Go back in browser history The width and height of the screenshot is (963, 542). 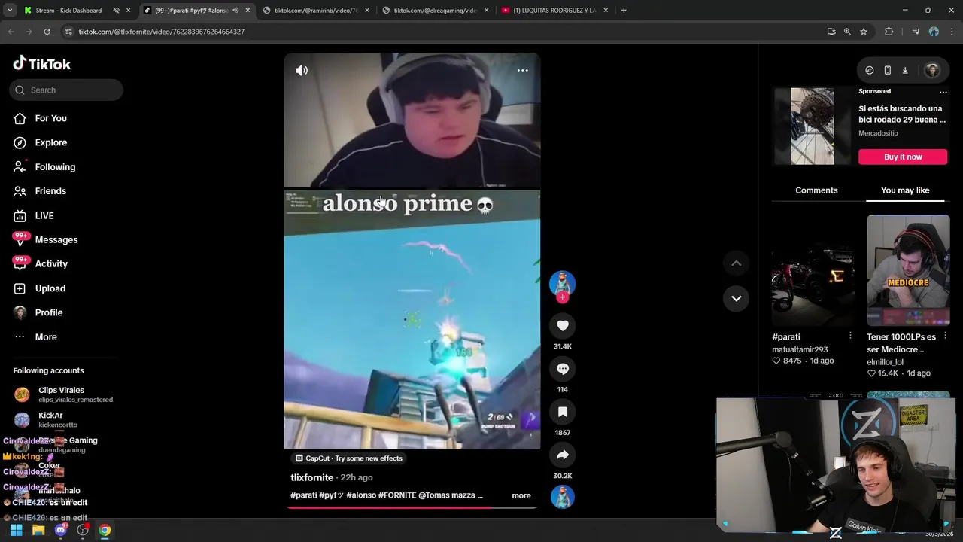tap(11, 32)
